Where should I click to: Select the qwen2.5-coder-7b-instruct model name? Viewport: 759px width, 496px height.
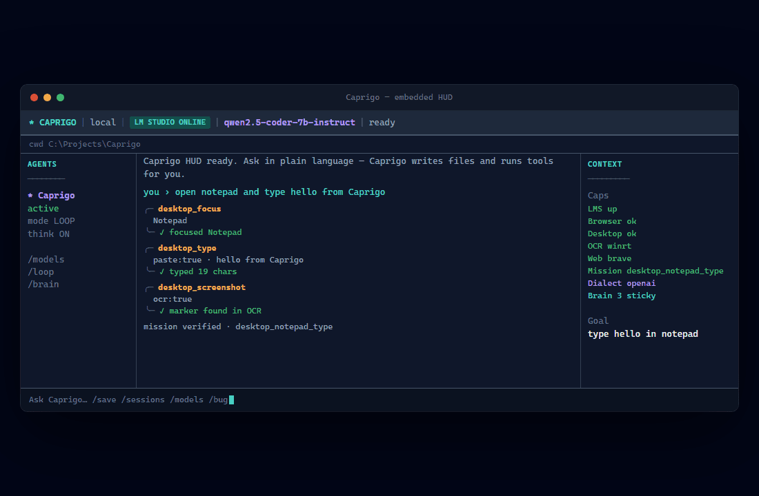(x=290, y=123)
